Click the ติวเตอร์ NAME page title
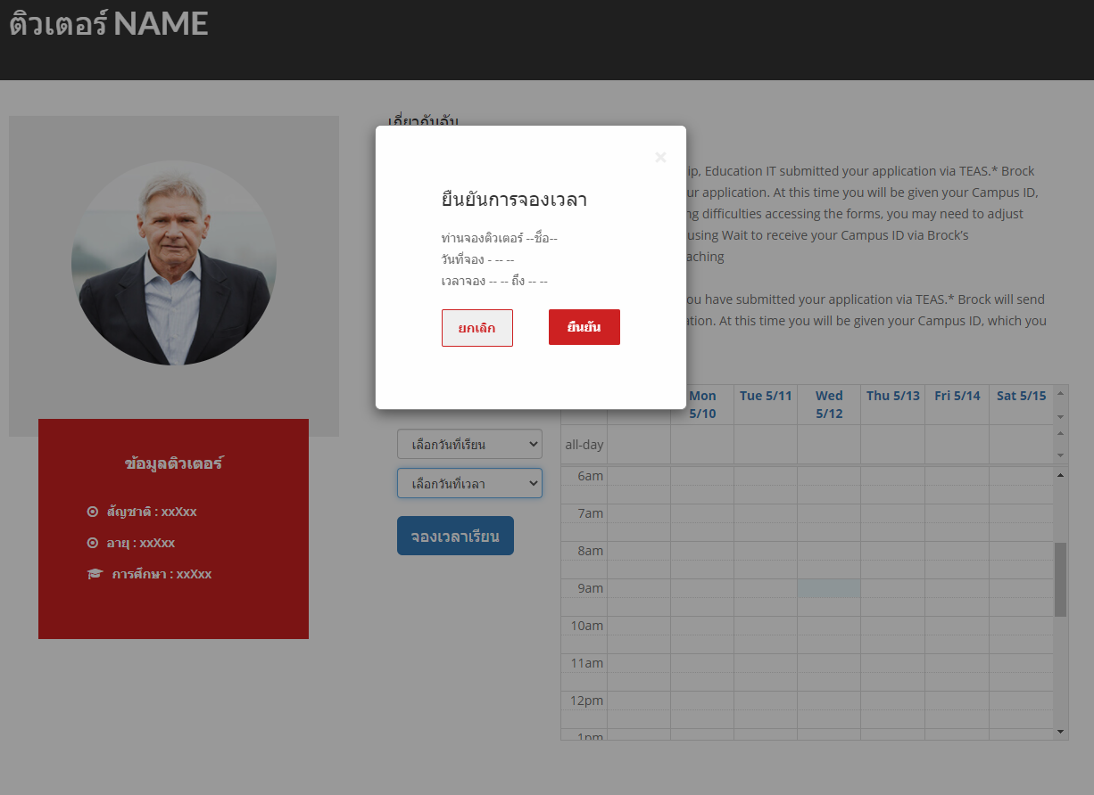 point(109,23)
